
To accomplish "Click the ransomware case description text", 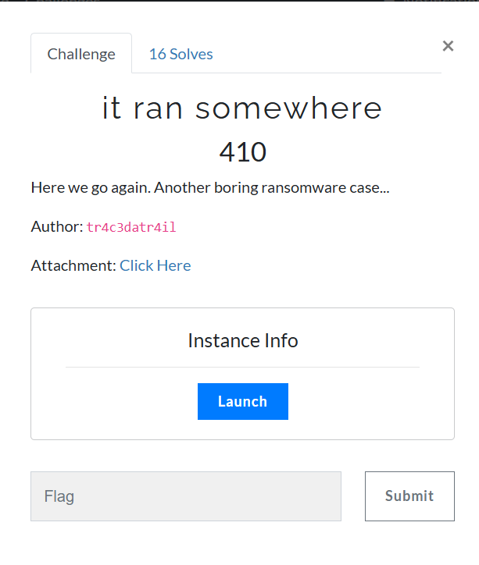I will 210,188.
